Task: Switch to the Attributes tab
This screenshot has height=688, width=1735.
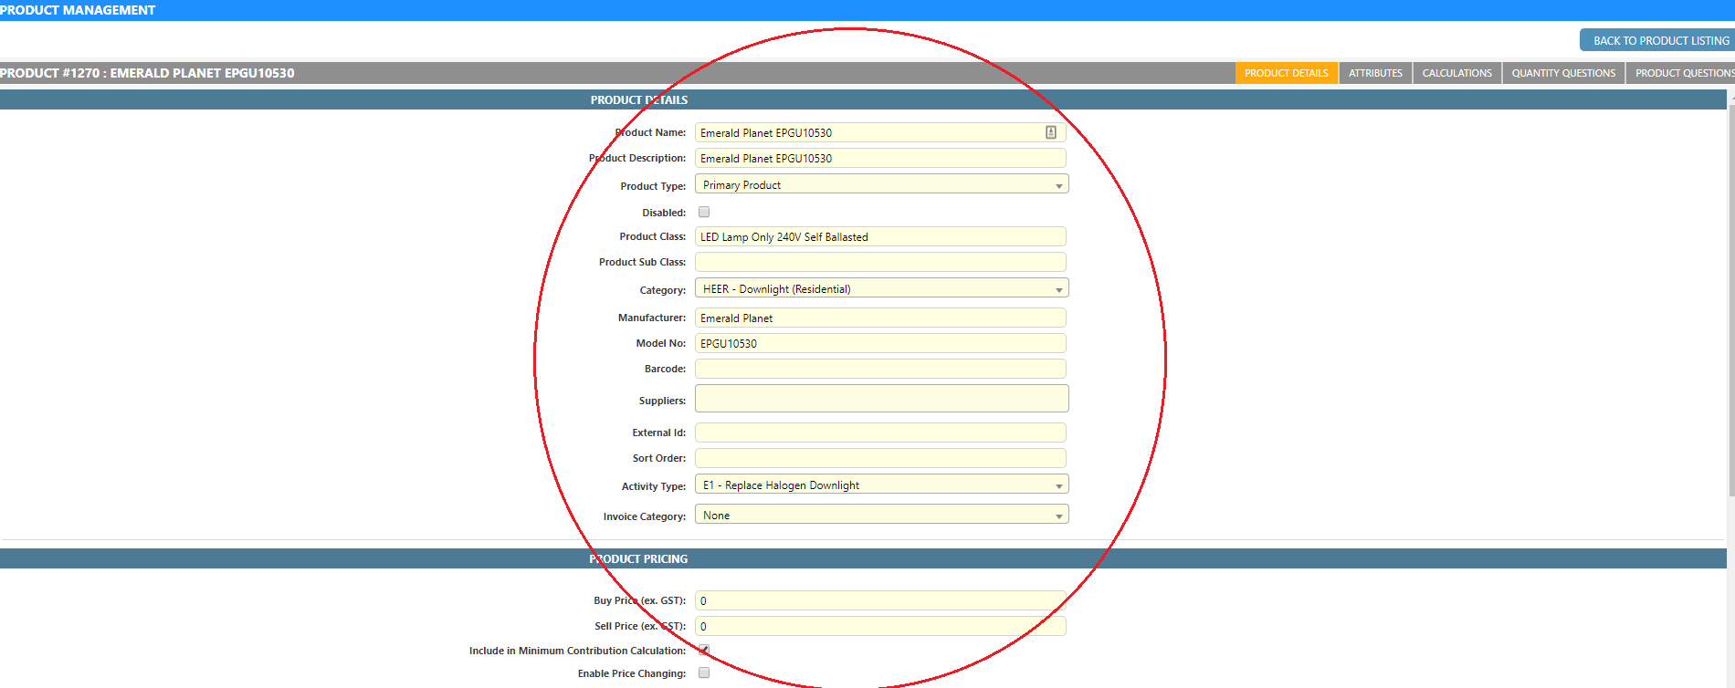Action: tap(1375, 73)
